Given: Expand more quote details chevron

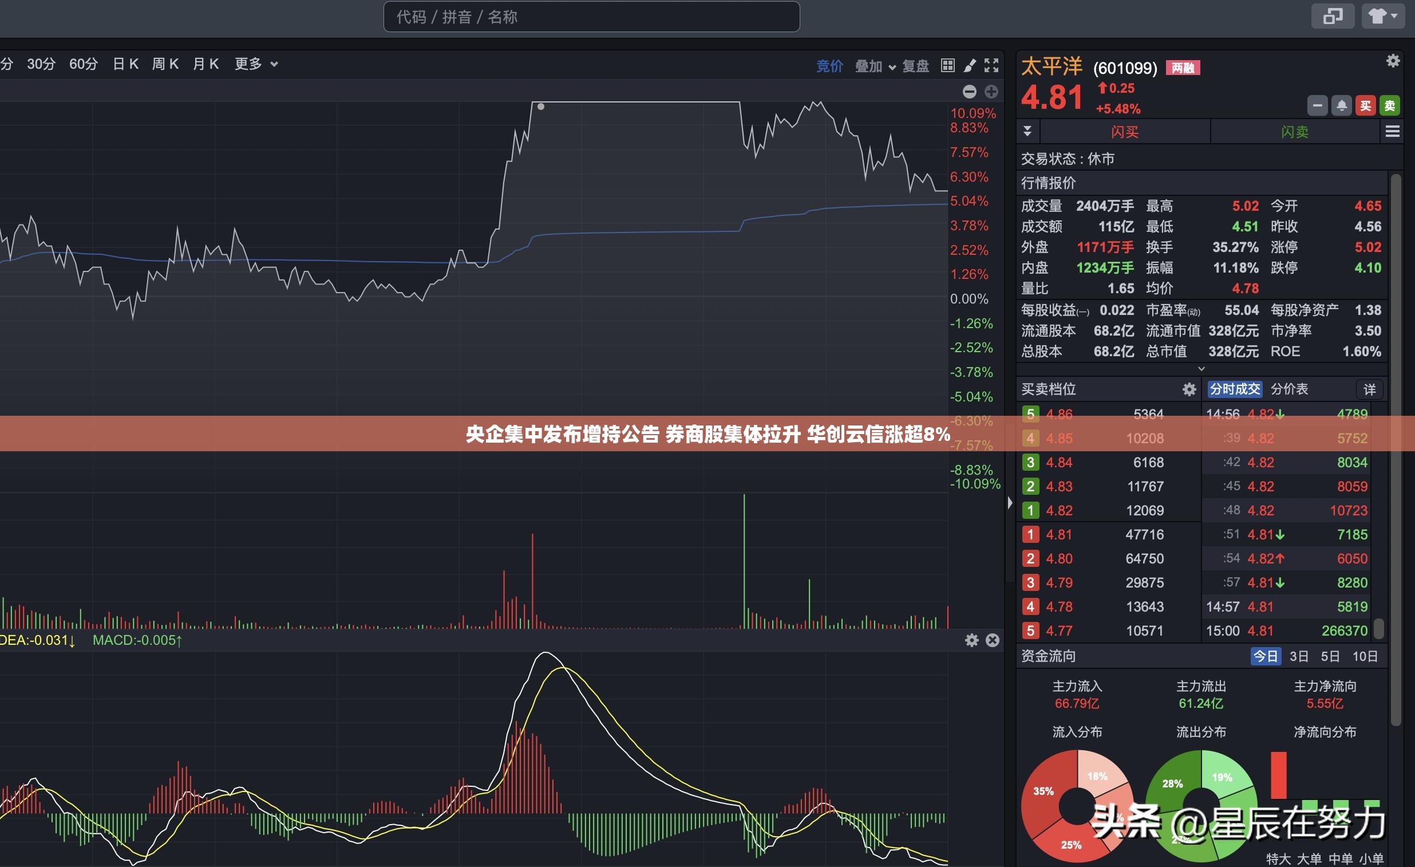Looking at the screenshot, I should point(1201,369).
